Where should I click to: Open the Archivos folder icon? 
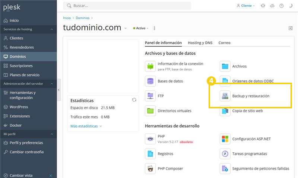point(225,66)
